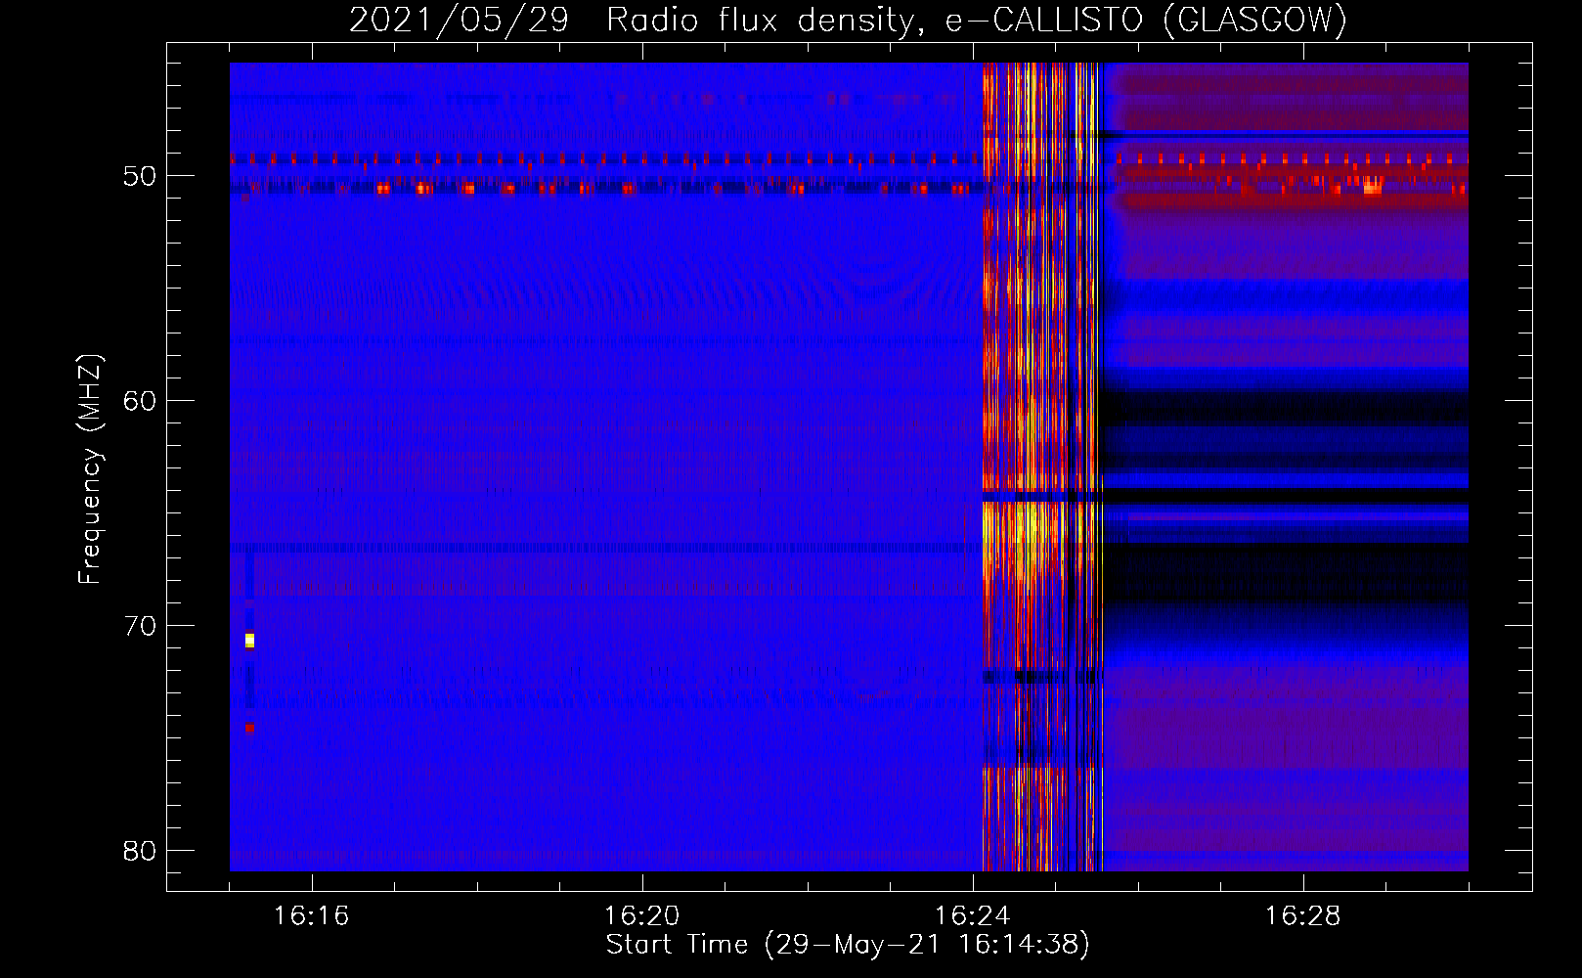
Task: Click the plot title 'Radio flux density, e-CALLISTO (GLASGOW)'
Action: click(x=977, y=20)
